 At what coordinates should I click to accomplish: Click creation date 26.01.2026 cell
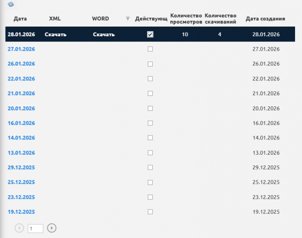point(266,64)
